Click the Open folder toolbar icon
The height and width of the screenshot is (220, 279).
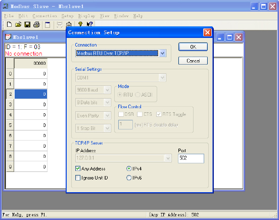(18, 24)
